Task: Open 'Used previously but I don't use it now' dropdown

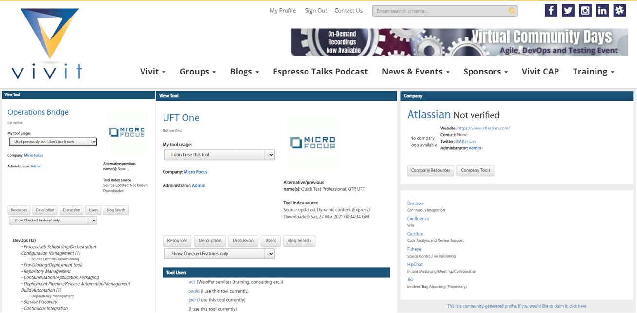Action: 53,142
